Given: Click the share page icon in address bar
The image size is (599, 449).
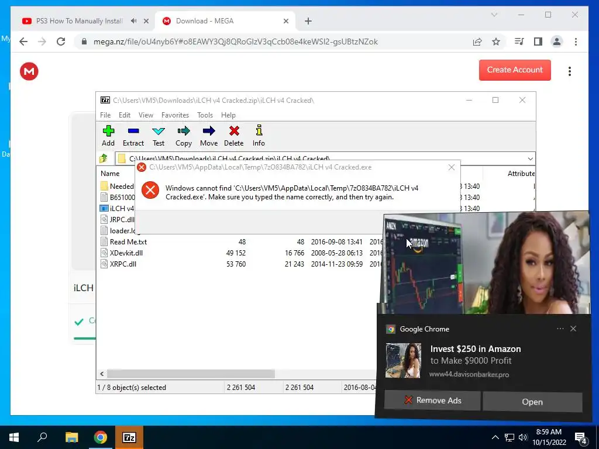Looking at the screenshot, I should pyautogui.click(x=477, y=42).
